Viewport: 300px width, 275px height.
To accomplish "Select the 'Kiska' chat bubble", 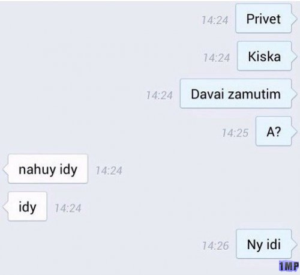I will [x=264, y=56].
